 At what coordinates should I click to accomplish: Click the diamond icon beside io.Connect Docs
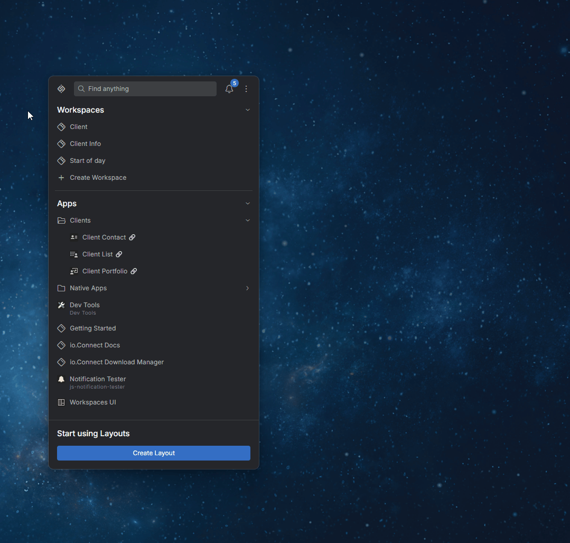point(61,345)
